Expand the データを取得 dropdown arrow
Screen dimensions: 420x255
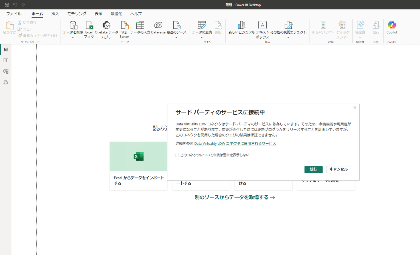[x=73, y=37]
